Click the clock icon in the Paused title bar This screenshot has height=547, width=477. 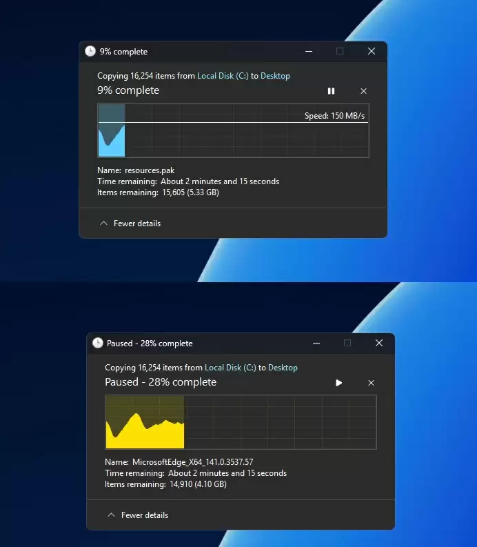coord(98,343)
